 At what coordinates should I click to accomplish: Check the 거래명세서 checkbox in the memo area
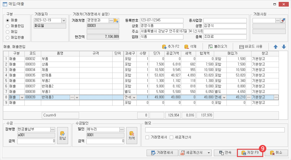147,138
